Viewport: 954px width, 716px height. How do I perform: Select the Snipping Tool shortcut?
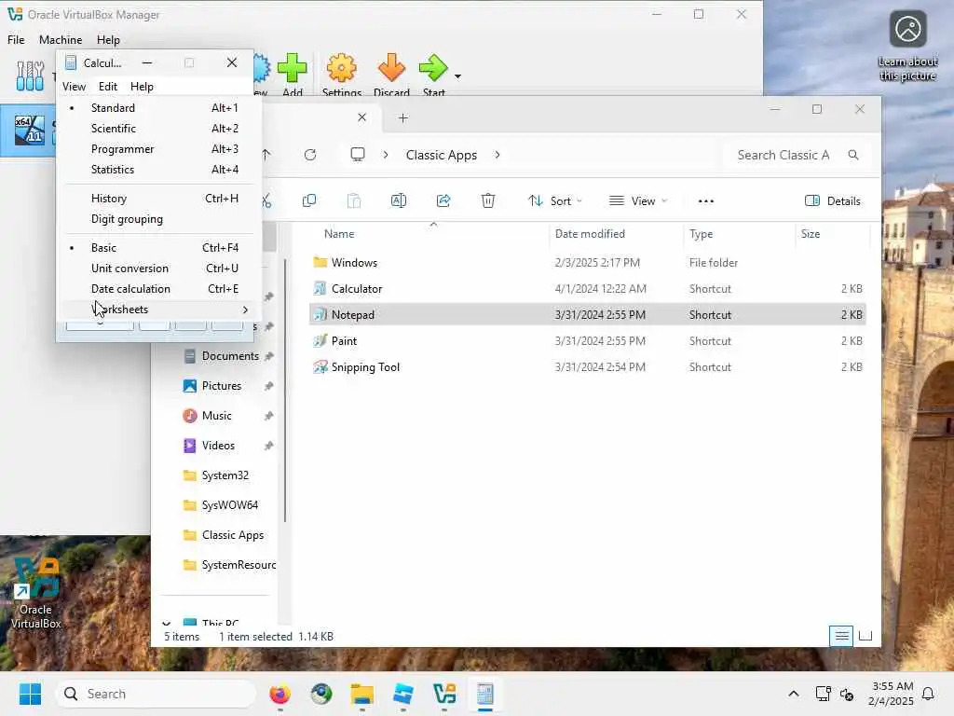(587, 367)
